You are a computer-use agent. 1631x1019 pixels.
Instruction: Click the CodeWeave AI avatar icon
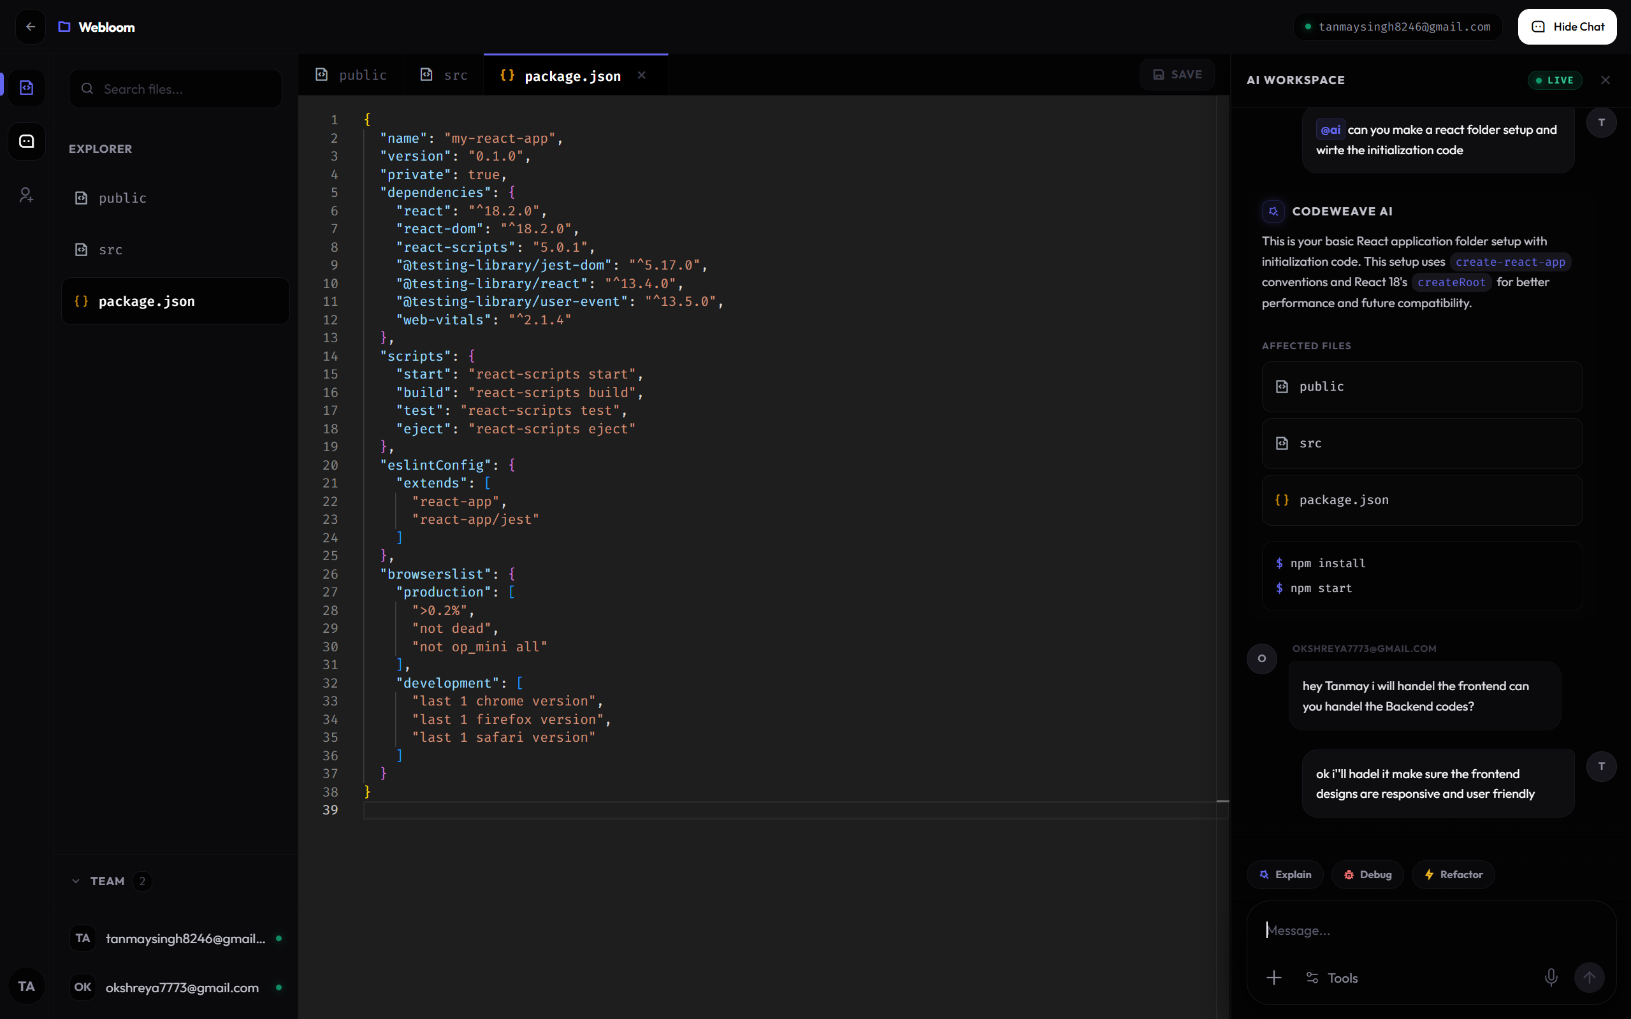[1273, 211]
